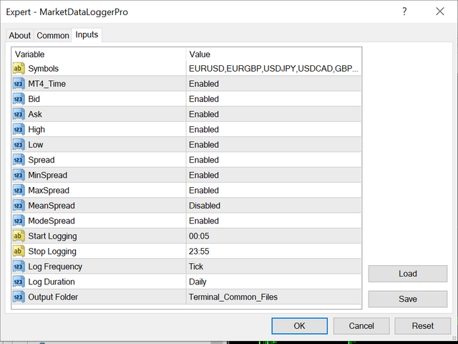Select the Low variable name
Image resolution: width=458 pixels, height=344 pixels.
pos(36,145)
